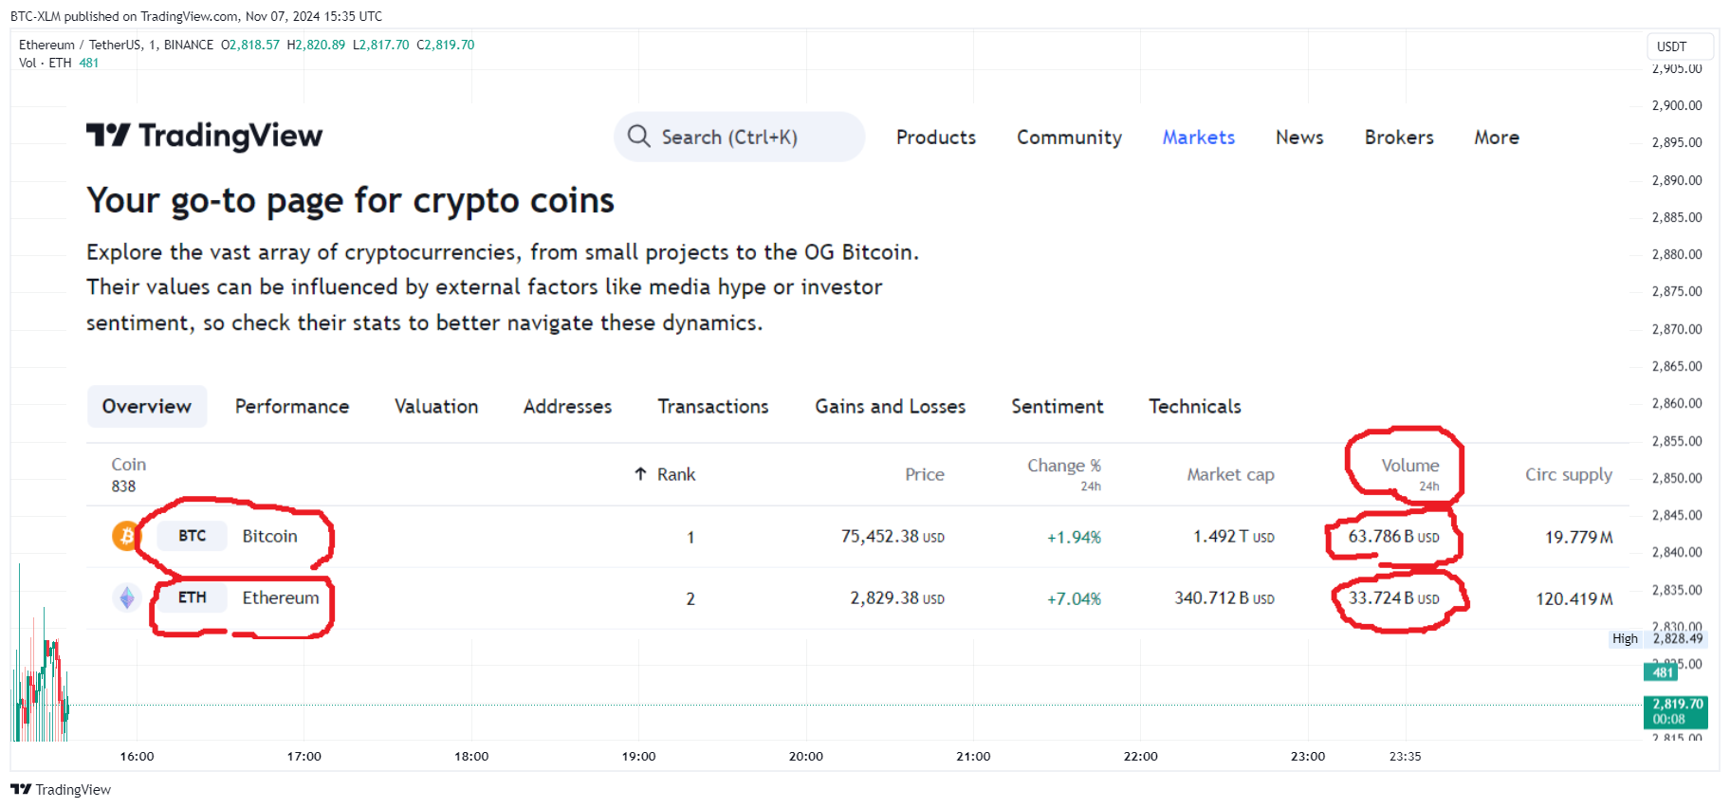Sort by the Price column header

point(925,474)
